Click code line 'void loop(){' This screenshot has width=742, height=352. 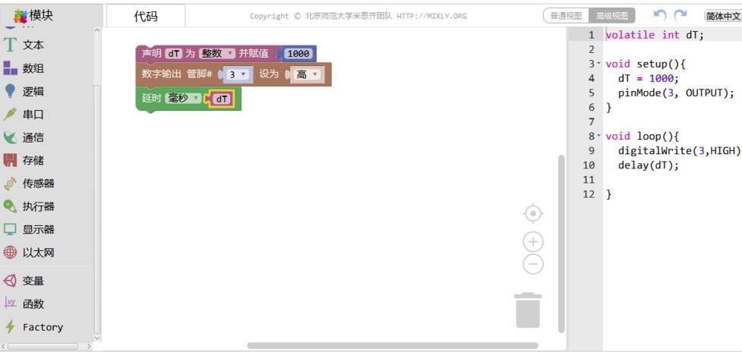(643, 136)
